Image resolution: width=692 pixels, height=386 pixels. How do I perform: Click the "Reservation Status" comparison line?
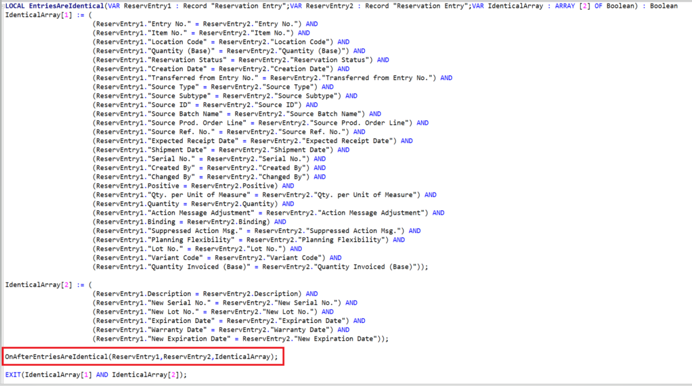[240, 60]
